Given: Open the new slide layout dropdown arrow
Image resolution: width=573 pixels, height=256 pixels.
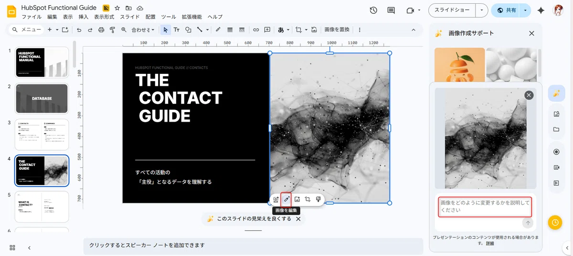Looking at the screenshot, I should (x=57, y=30).
